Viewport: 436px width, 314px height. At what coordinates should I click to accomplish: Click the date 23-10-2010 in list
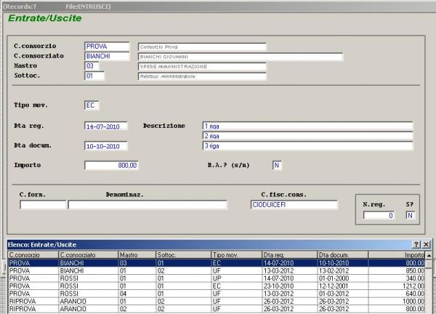(278, 286)
